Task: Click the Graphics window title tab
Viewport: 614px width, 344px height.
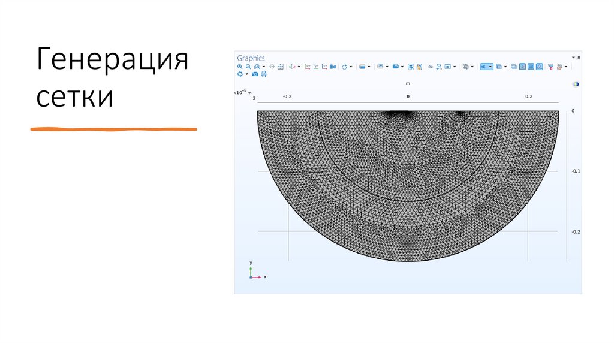Action: (x=251, y=58)
